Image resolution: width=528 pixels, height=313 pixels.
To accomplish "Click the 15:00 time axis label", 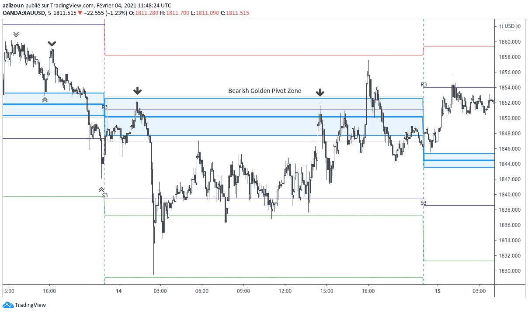I will click(x=327, y=291).
